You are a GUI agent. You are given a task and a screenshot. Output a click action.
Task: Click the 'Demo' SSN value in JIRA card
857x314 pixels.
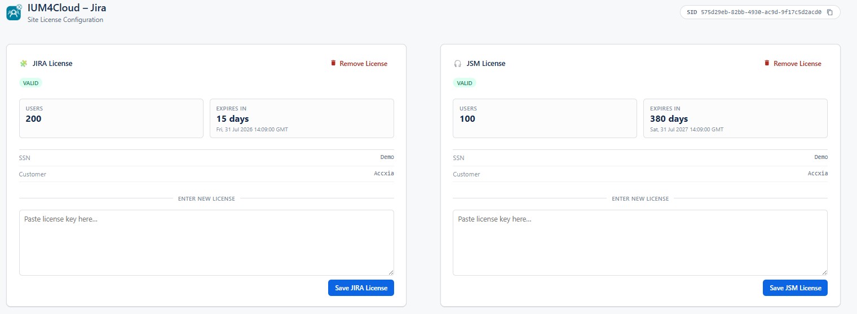pos(387,157)
